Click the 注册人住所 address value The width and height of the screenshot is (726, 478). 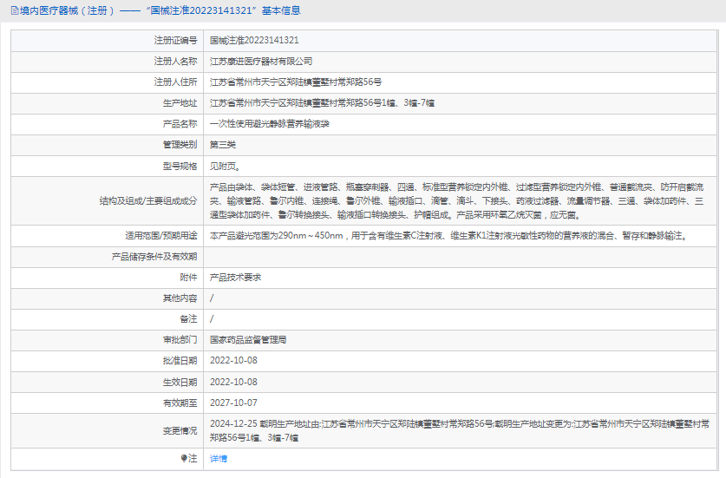coord(296,82)
